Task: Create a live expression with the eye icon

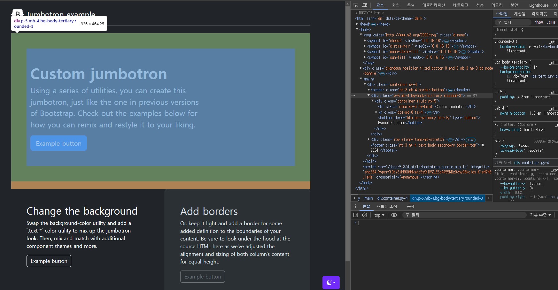Action: coord(394,215)
